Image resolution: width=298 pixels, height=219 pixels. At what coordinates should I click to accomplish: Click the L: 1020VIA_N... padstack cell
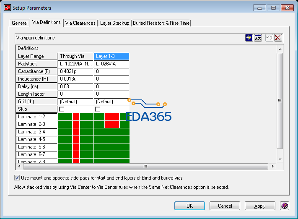point(75,64)
